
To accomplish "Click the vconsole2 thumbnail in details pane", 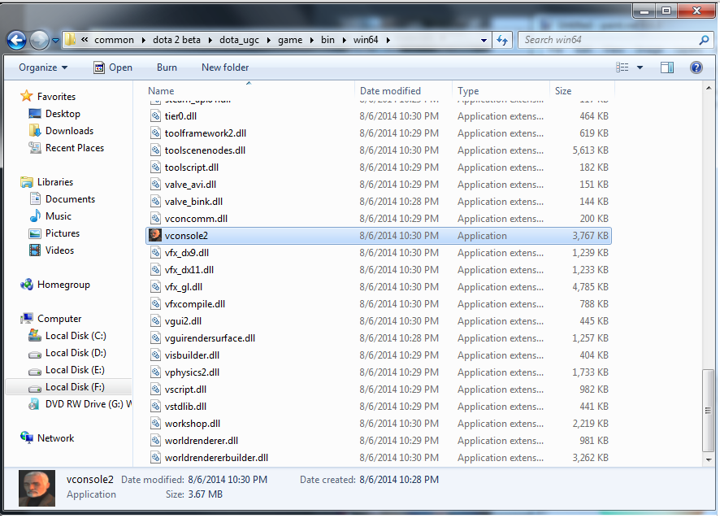I will point(37,488).
